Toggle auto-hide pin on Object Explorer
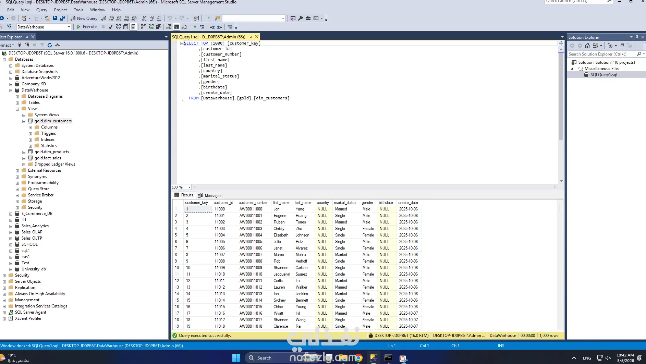The width and height of the screenshot is (646, 364). [27, 37]
